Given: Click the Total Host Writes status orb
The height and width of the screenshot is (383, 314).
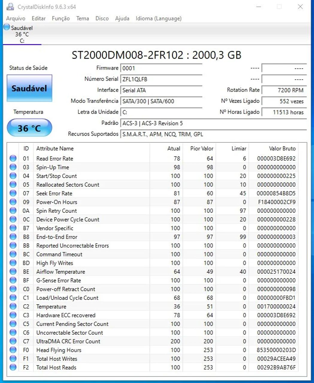Looking at the screenshot, I should tap(13, 358).
